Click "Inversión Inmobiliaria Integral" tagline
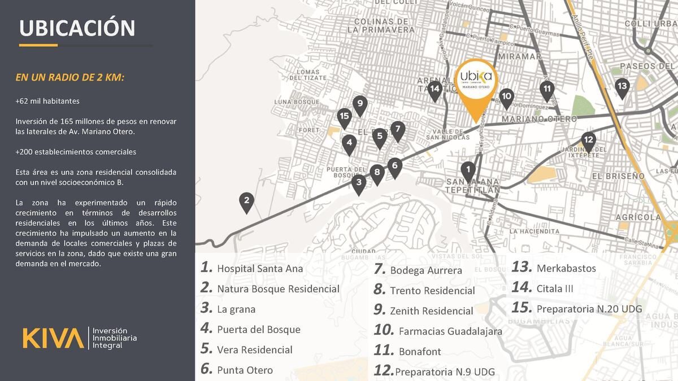The image size is (678, 381). [x=114, y=338]
